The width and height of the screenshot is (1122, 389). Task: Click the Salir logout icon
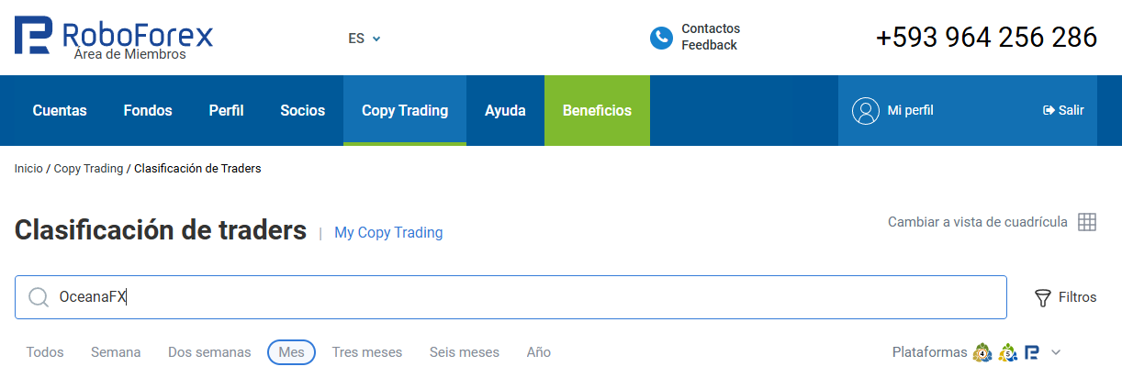click(1049, 110)
